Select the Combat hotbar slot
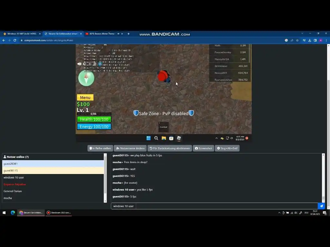Viewport: 330px width, 247px height. [163, 127]
